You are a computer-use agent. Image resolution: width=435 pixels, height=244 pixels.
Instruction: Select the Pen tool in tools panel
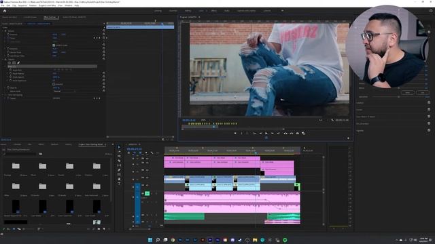[119, 170]
